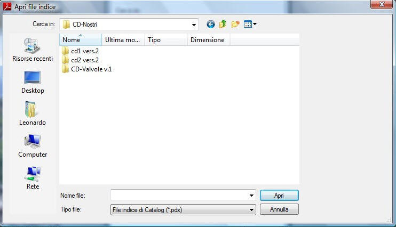The width and height of the screenshot is (396, 227).
Task: Select the CD-Valvole v.1 folder
Action: tap(86, 69)
